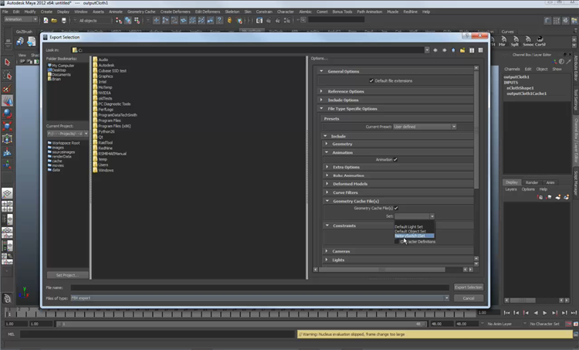Select the arrow Select tool in toolbox
Viewport: 579px width, 350px height.
pos(7,63)
